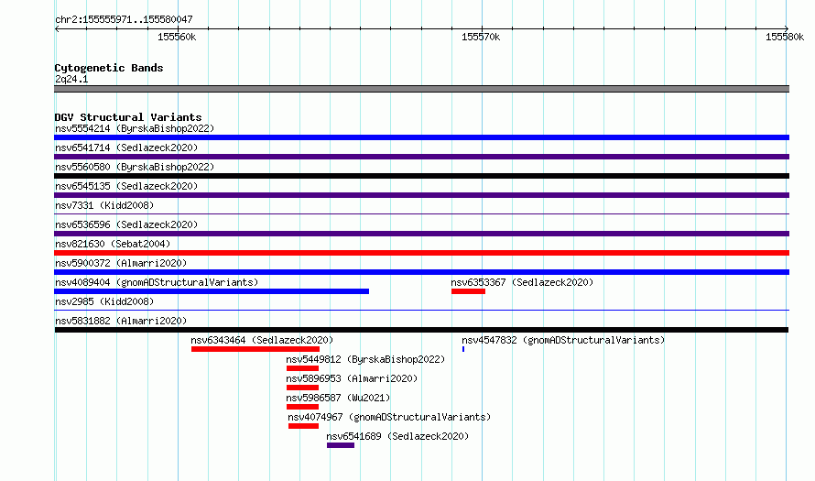815x481 pixels.
Task: Open the nsv6353367 (Sedlazeck2020) label
Action: tap(522, 282)
